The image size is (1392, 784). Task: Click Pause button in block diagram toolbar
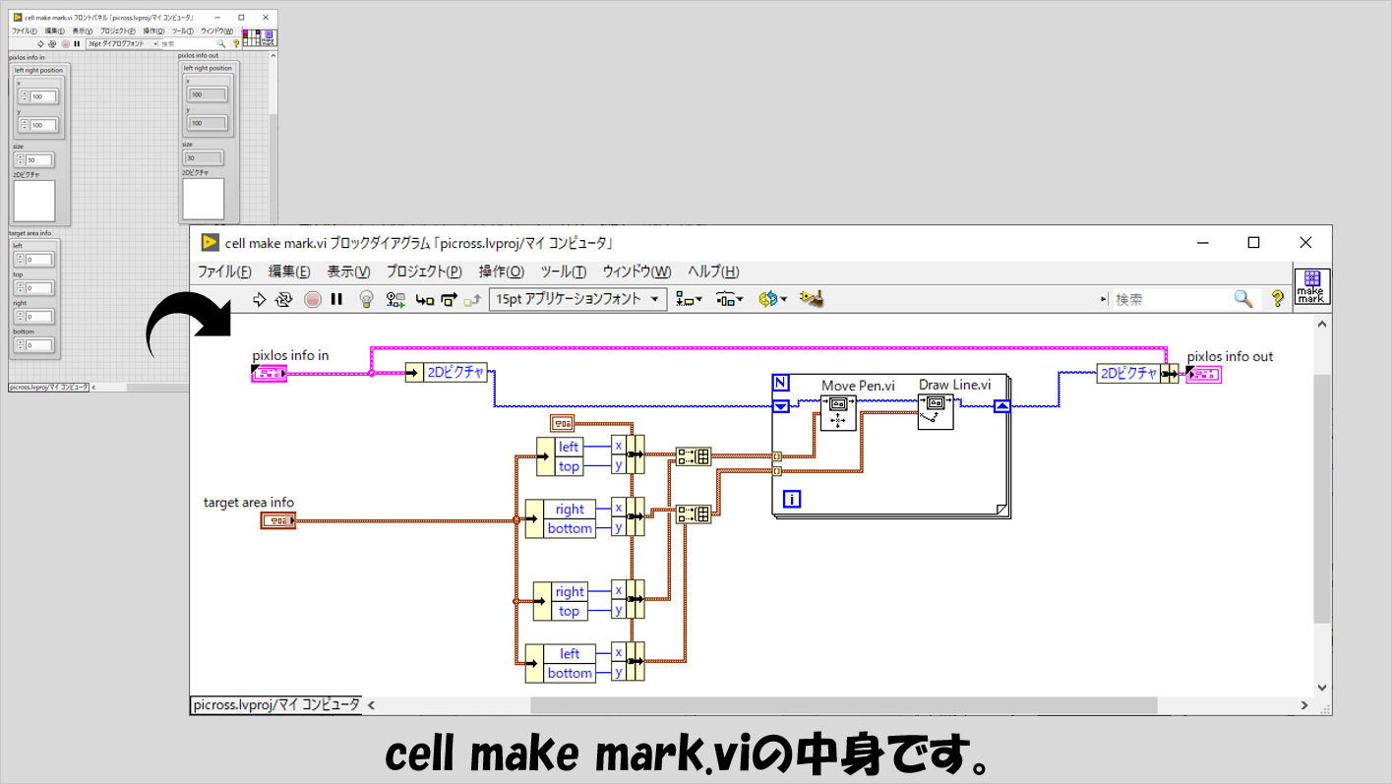click(x=336, y=299)
